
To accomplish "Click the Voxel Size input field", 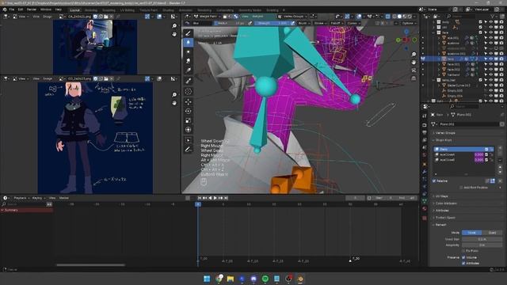I will pos(482,239).
